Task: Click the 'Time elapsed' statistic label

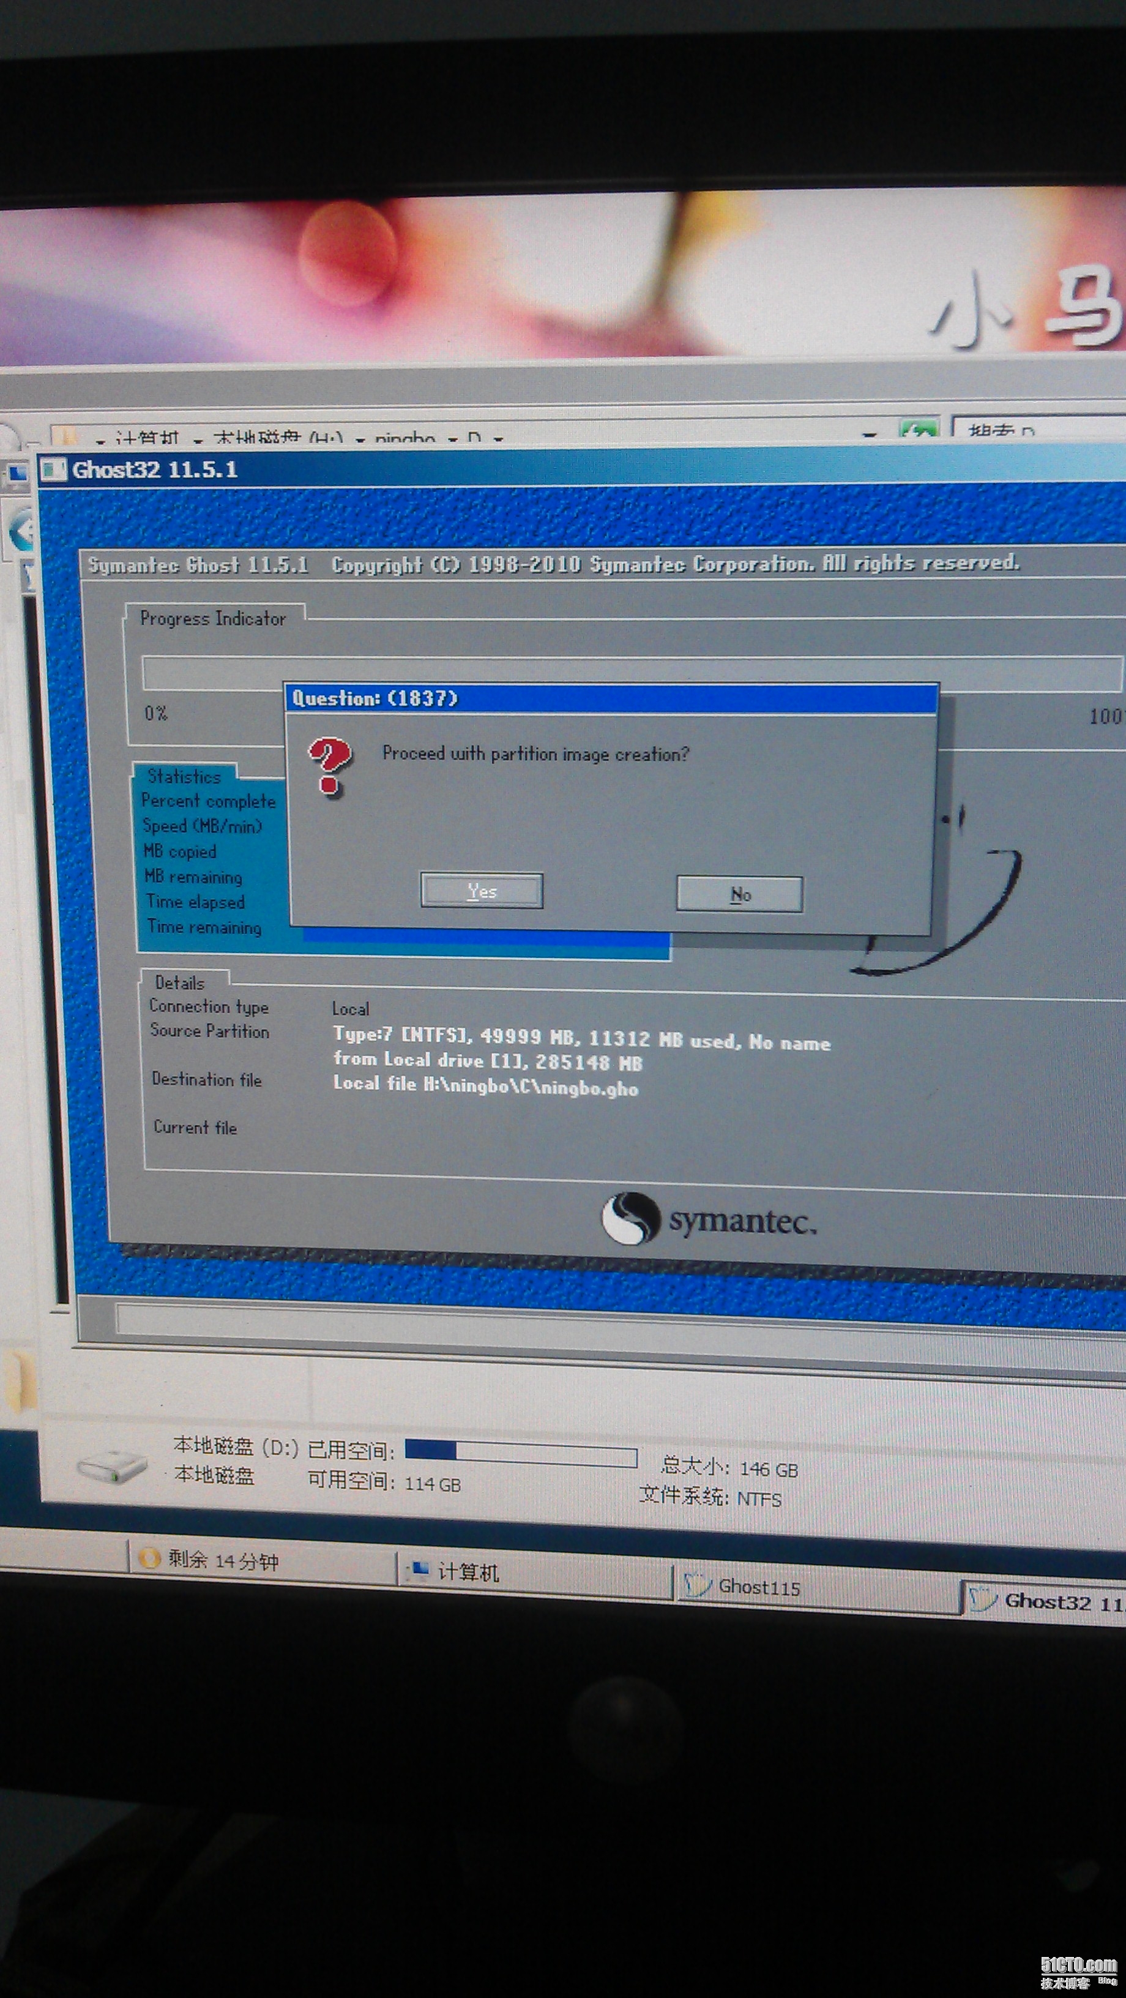Action: pos(195,901)
